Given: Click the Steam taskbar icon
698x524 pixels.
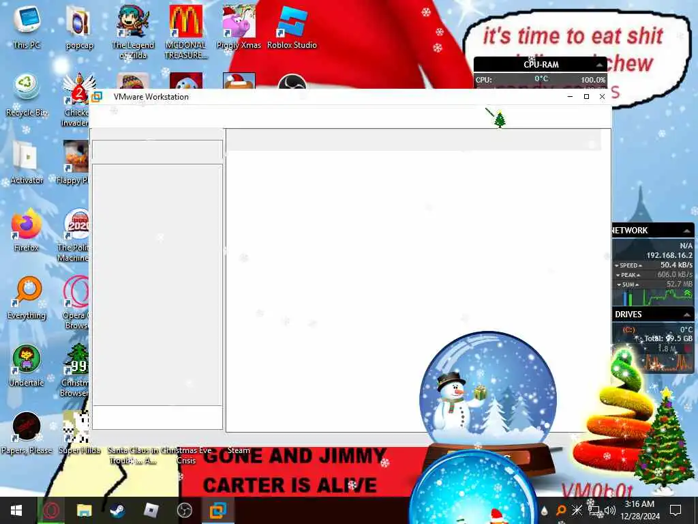Looking at the screenshot, I should click(x=117, y=510).
